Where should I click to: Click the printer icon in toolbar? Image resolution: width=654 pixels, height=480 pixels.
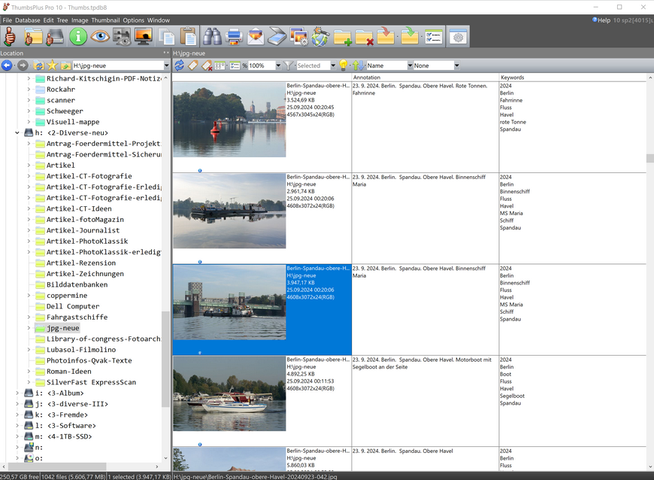235,36
